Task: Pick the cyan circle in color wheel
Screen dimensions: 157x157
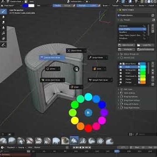Action: [89, 97]
